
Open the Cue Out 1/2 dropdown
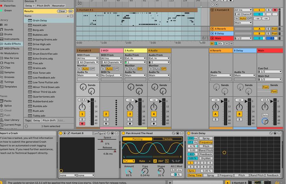tap(269, 72)
